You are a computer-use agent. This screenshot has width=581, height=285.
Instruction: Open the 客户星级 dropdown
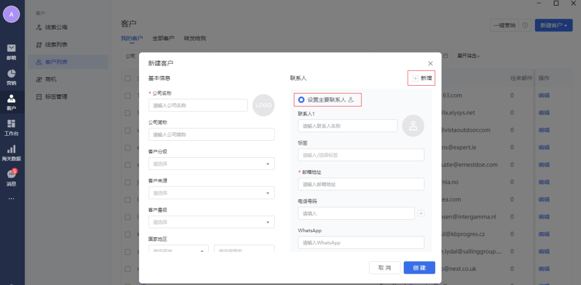tap(211, 222)
